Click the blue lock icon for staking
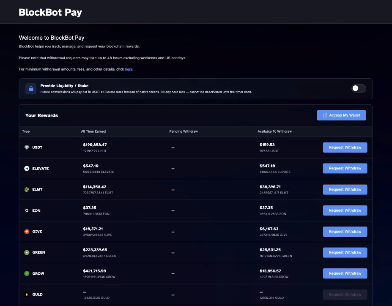Image resolution: width=392 pixels, height=306 pixels. (31, 89)
